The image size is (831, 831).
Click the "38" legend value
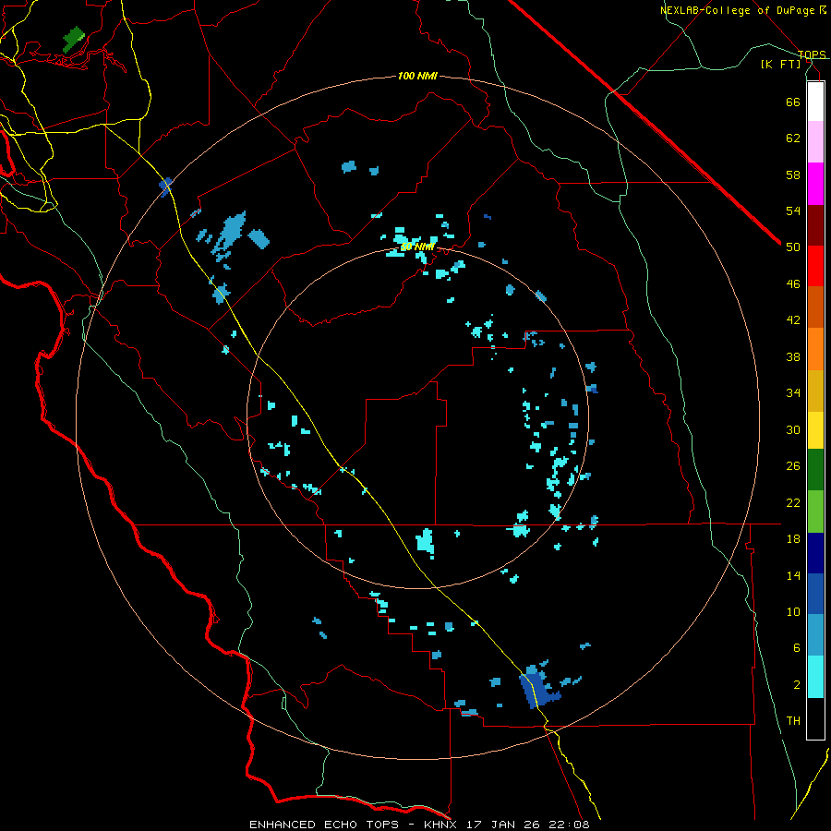[793, 356]
